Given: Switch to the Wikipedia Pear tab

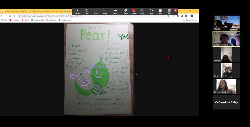Looking at the screenshot, I should coord(15,11).
